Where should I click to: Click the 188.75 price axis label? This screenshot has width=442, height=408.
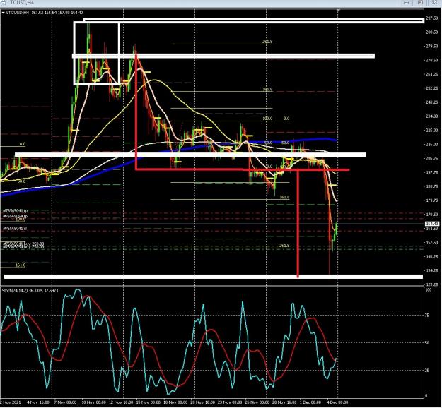(x=432, y=186)
